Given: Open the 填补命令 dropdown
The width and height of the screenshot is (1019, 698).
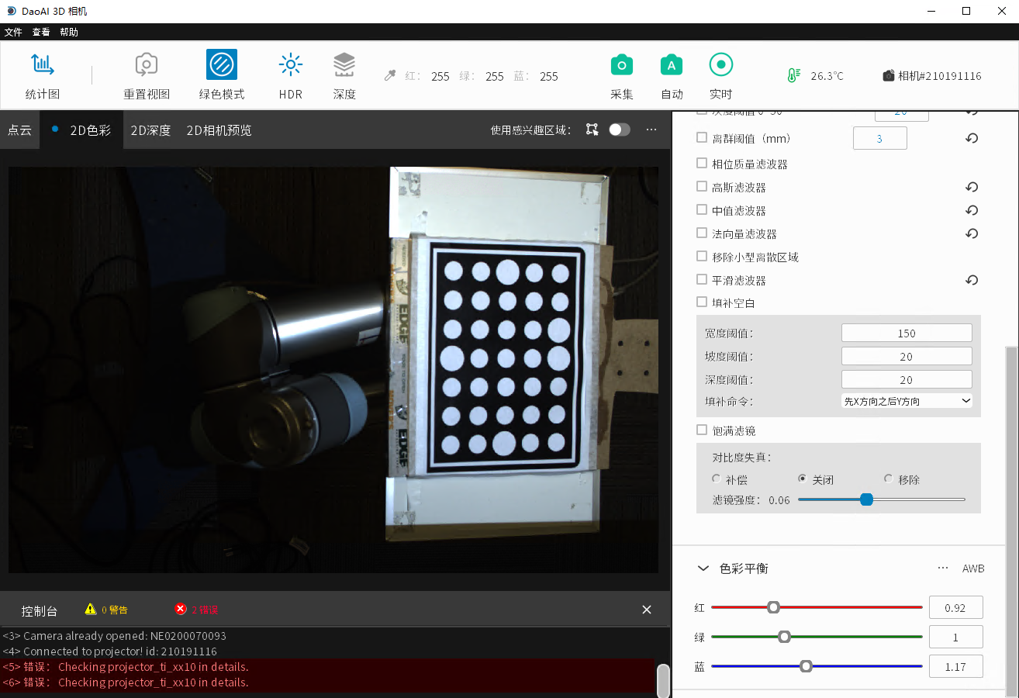Looking at the screenshot, I should 907,401.
